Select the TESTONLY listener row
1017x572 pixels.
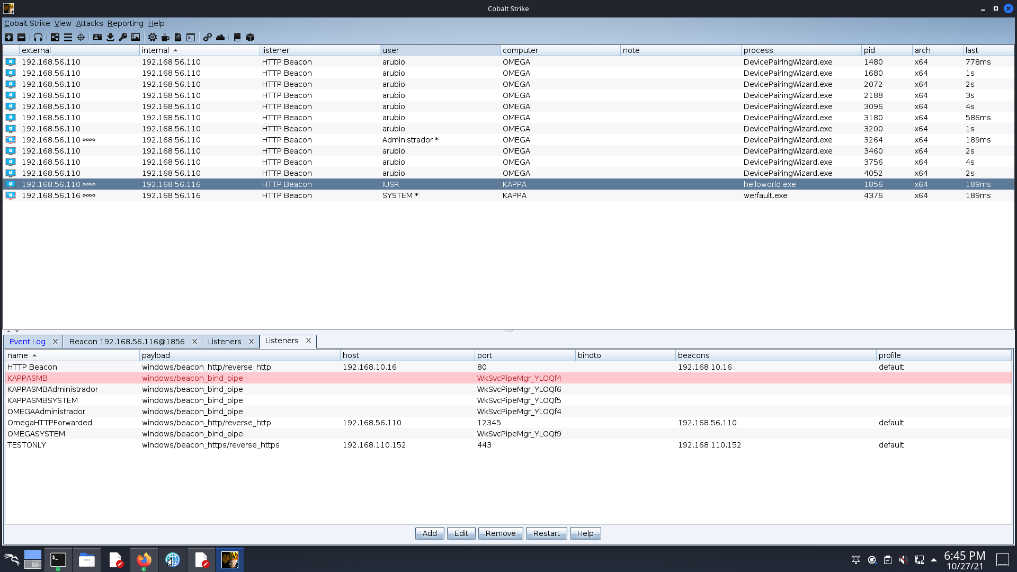(508, 445)
